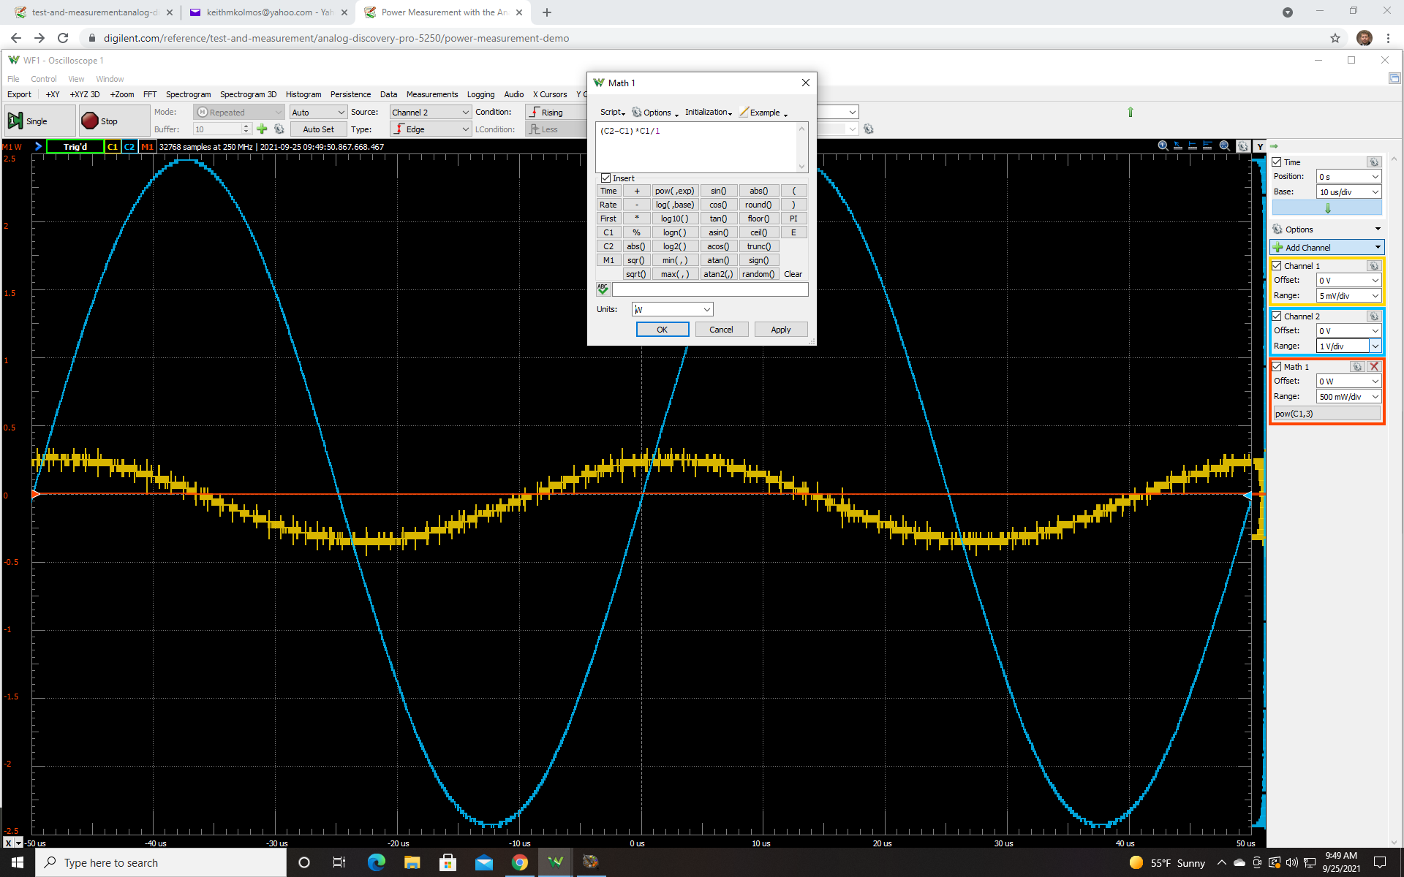Image resolution: width=1404 pixels, height=877 pixels.
Task: Open Time Base 10 us/div dropdown
Action: point(1348,192)
